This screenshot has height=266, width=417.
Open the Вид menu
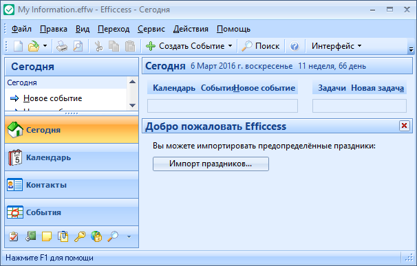[83, 29]
